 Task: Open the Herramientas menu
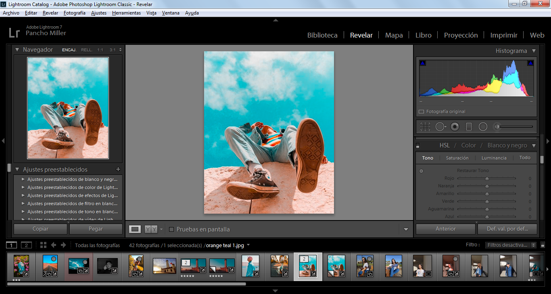pyautogui.click(x=126, y=13)
